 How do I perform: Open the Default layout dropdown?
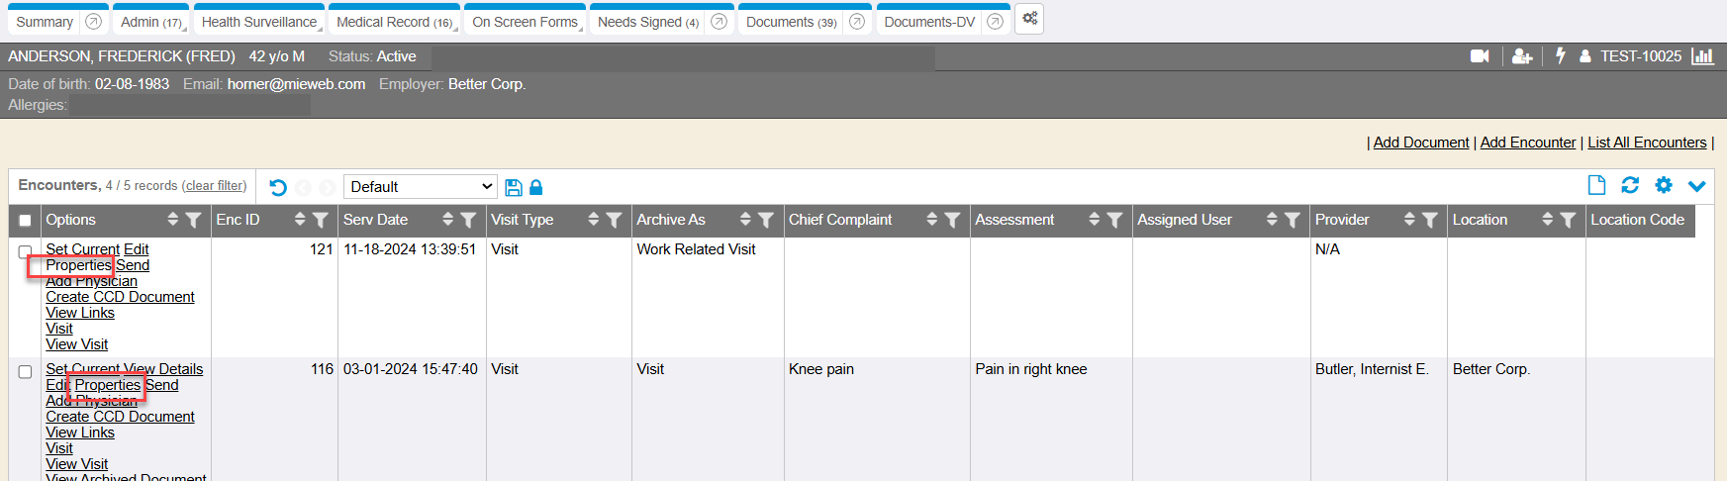click(x=421, y=187)
